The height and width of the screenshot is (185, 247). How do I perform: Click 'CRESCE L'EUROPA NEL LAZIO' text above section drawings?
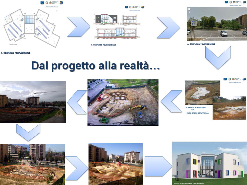coord(135,10)
